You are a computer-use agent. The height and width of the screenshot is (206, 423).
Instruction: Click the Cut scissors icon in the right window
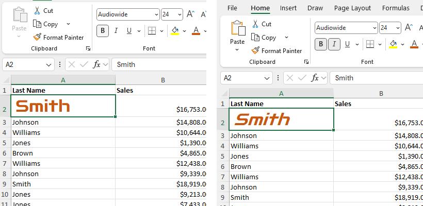[255, 24]
